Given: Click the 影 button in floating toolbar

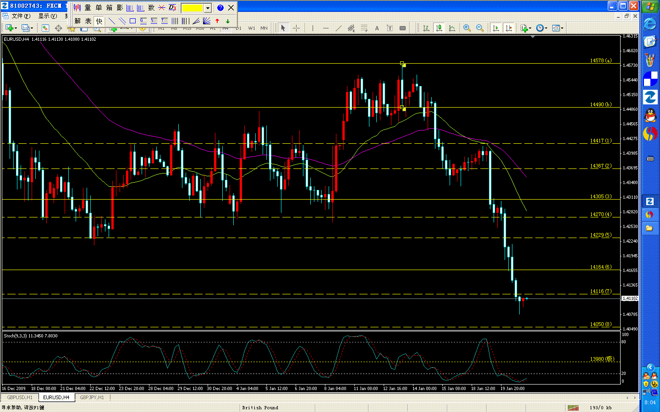Looking at the screenshot, I should (x=120, y=8).
